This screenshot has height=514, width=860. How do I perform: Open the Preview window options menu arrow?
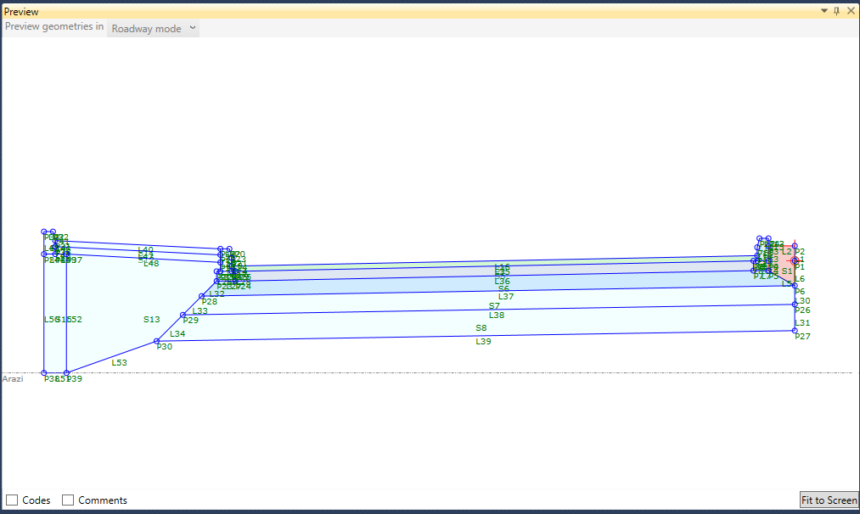coord(823,10)
